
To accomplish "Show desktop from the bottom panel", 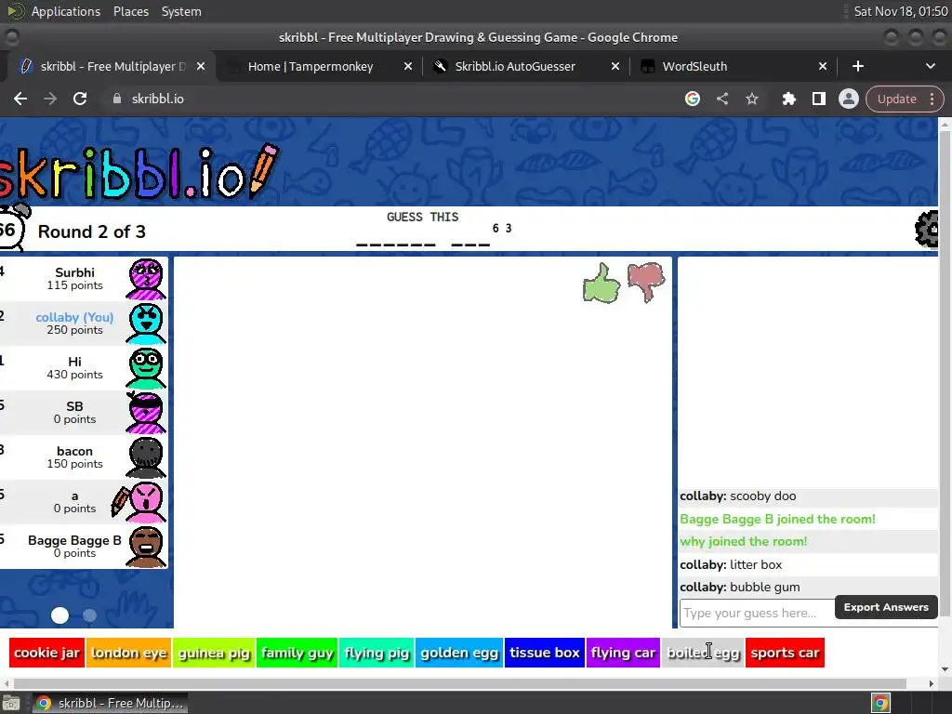I will pyautogui.click(x=11, y=704).
